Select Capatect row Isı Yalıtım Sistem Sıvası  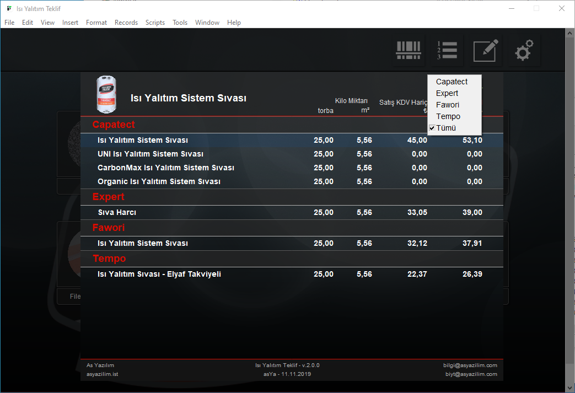[x=292, y=140]
